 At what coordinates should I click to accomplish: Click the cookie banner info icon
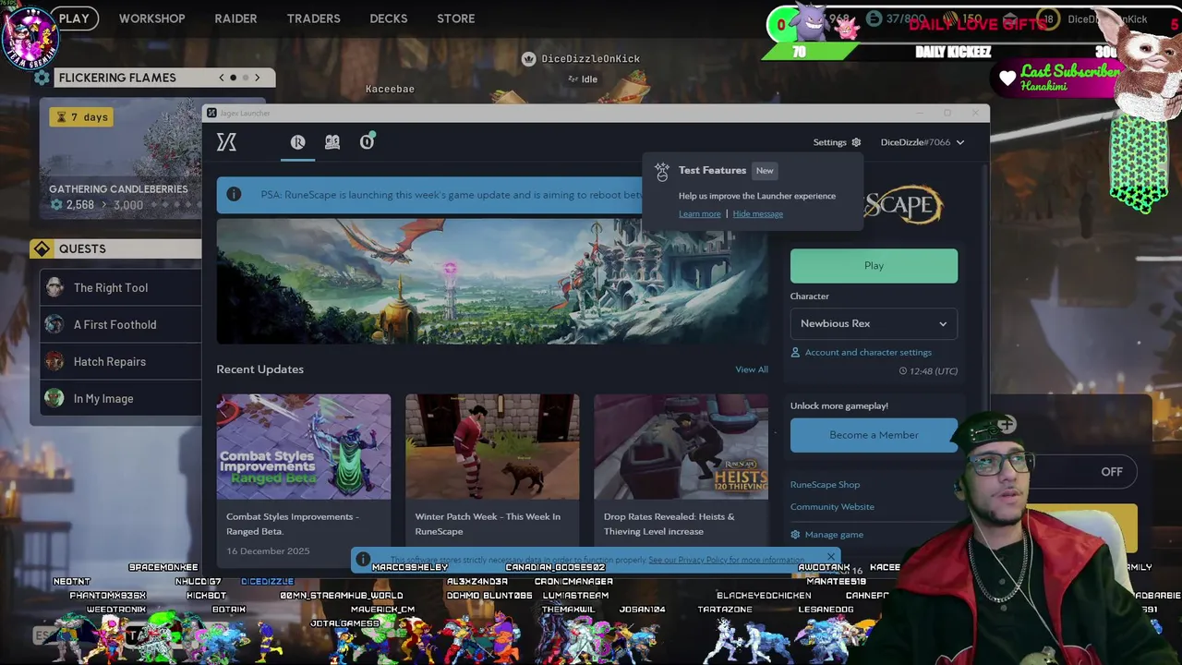363,560
